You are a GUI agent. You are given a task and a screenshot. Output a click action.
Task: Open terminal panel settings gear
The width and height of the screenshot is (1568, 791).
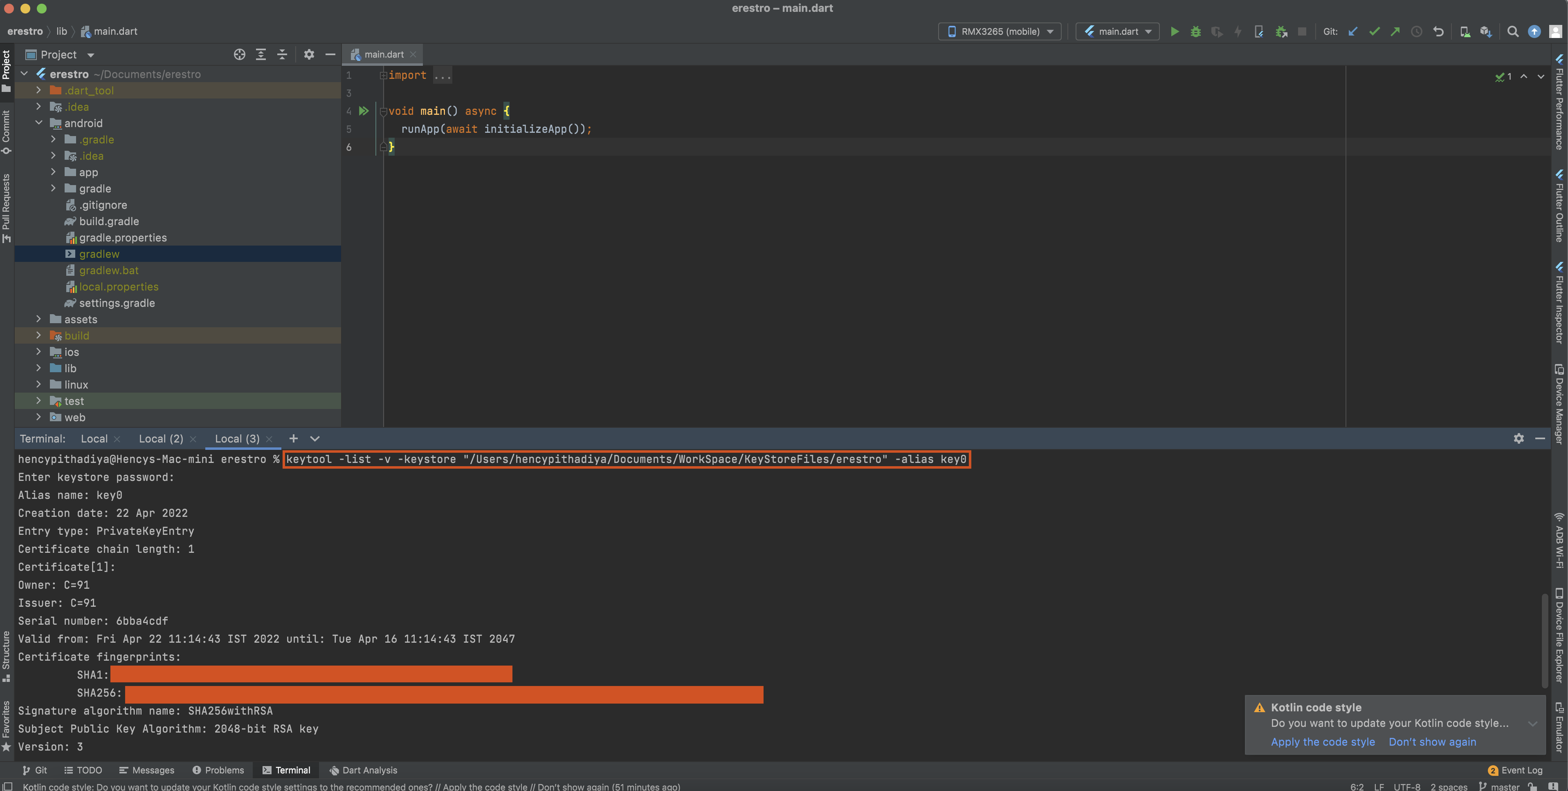pos(1519,438)
